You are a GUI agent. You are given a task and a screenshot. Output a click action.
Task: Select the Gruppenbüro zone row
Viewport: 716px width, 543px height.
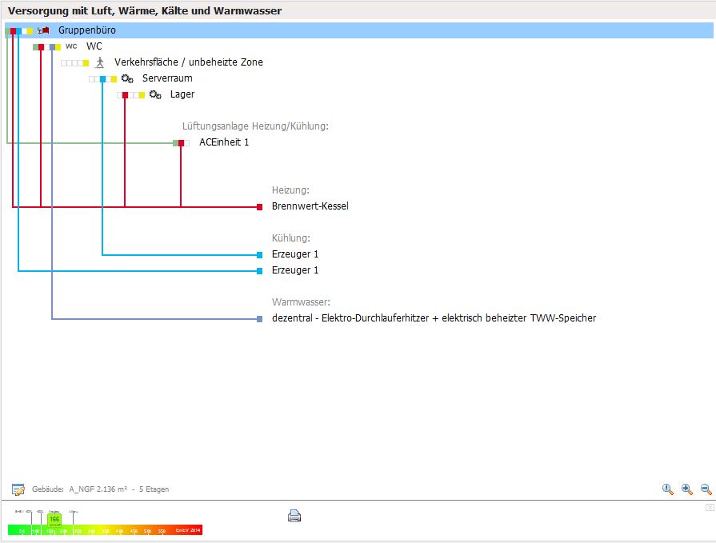tap(87, 30)
